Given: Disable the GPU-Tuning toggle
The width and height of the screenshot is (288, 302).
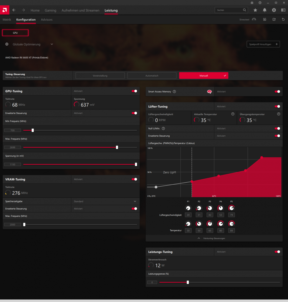Looking at the screenshot, I should [x=134, y=91].
